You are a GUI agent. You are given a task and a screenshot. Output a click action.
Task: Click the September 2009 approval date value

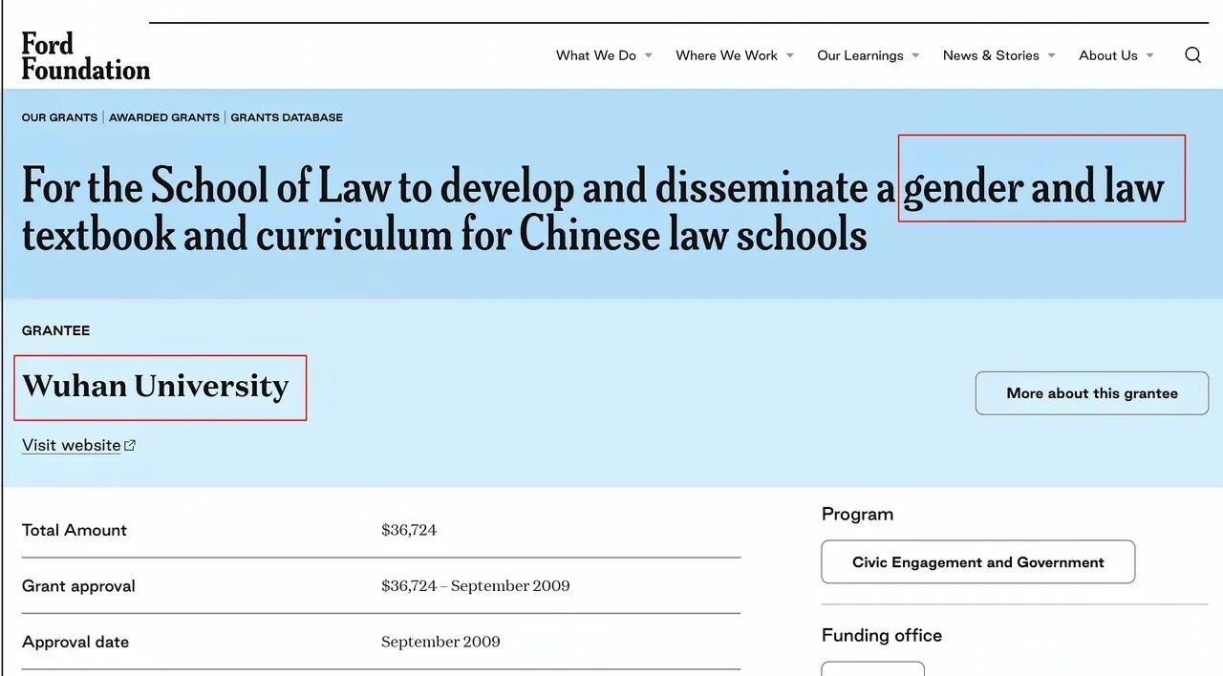pos(440,642)
